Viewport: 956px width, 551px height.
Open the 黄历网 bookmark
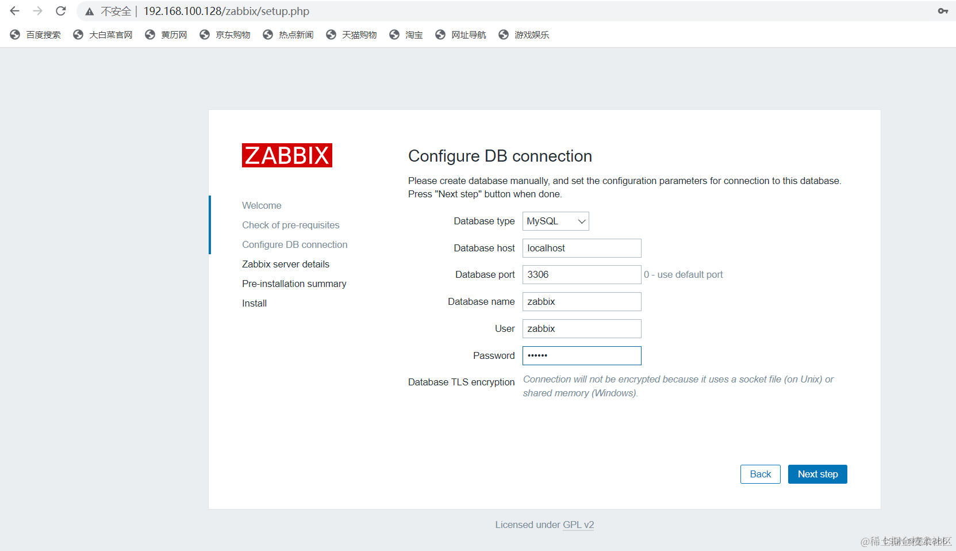tap(166, 35)
